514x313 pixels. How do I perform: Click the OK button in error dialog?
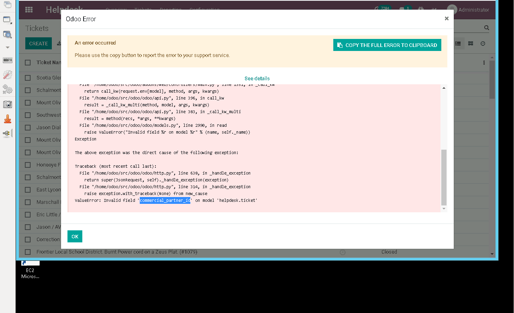75,236
